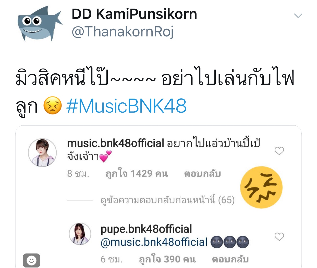The height and width of the screenshot is (268, 317).
Task: Tap the persevering face emoji in tweet
Action: [x=53, y=105]
